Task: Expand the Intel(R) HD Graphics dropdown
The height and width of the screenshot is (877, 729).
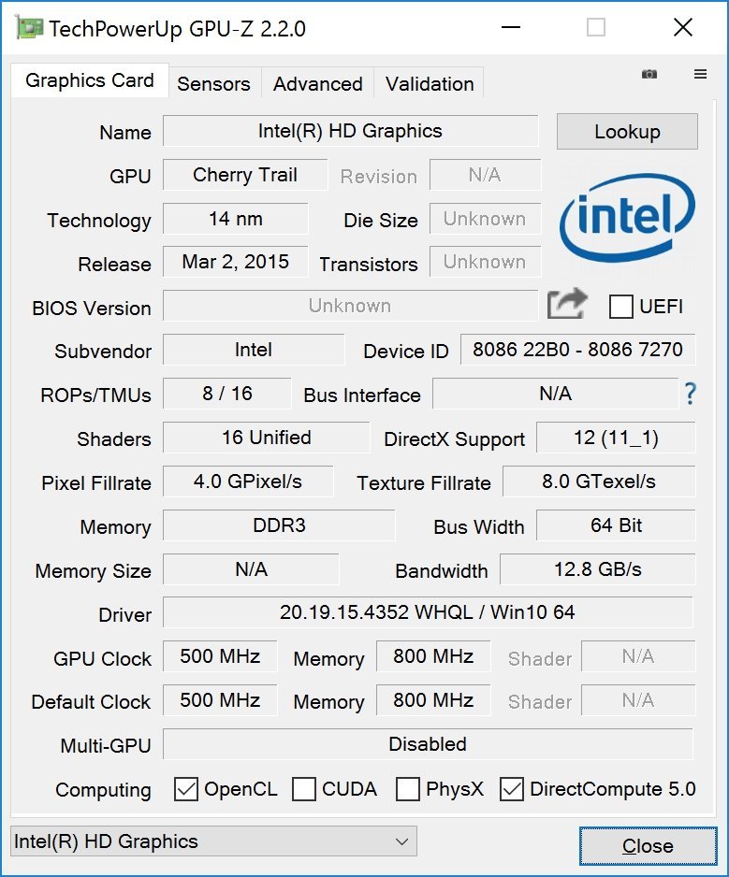Action: pyautogui.click(x=213, y=841)
